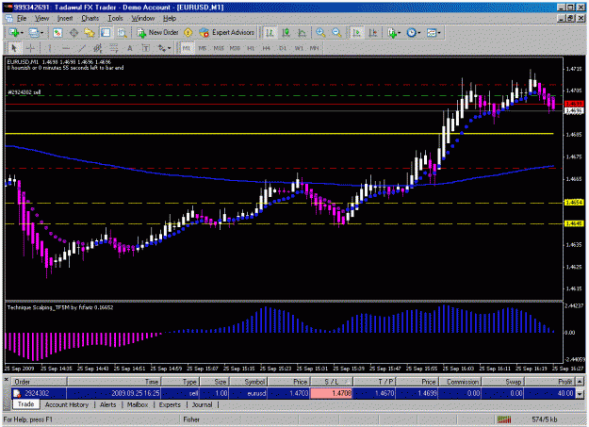Select the Text tool marked A
The height and width of the screenshot is (427, 589).
point(130,48)
